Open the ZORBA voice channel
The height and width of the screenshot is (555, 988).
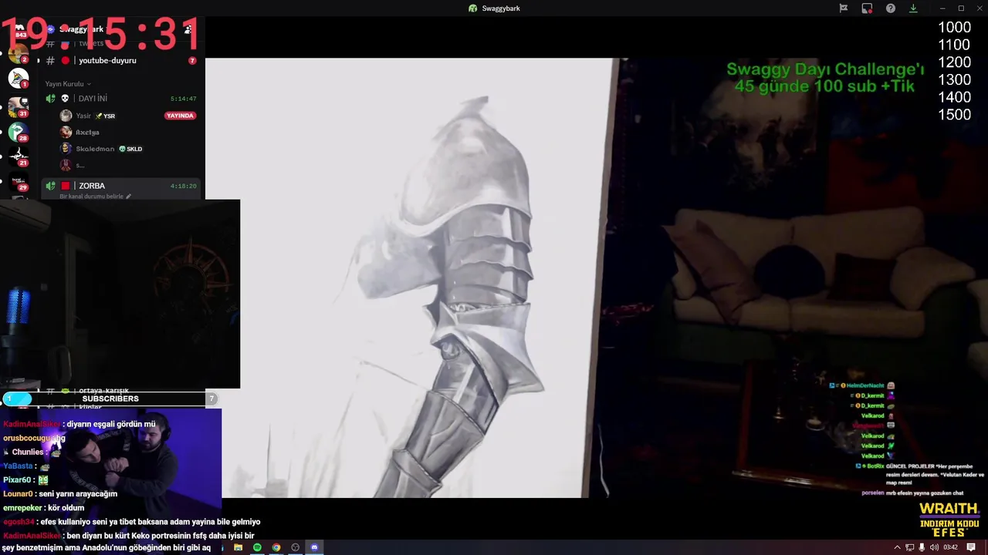pos(92,186)
